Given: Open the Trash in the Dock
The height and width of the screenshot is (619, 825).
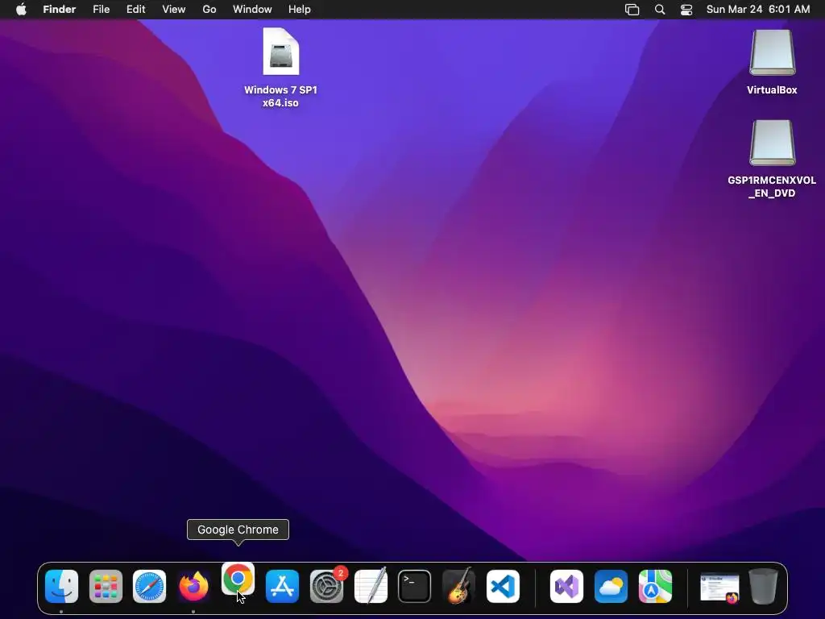Looking at the screenshot, I should tap(763, 587).
